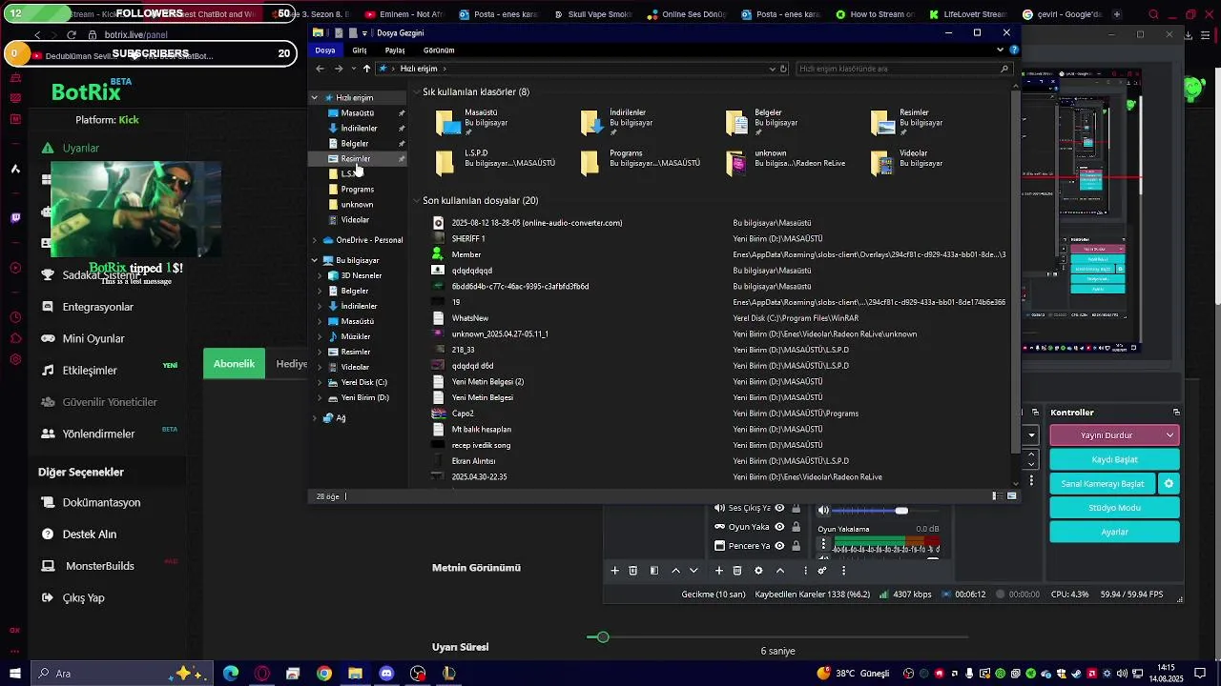Screen dimensions: 1221x686
Task: Click Çıkış Yap in BotRix sidebar
Action: click(x=83, y=597)
